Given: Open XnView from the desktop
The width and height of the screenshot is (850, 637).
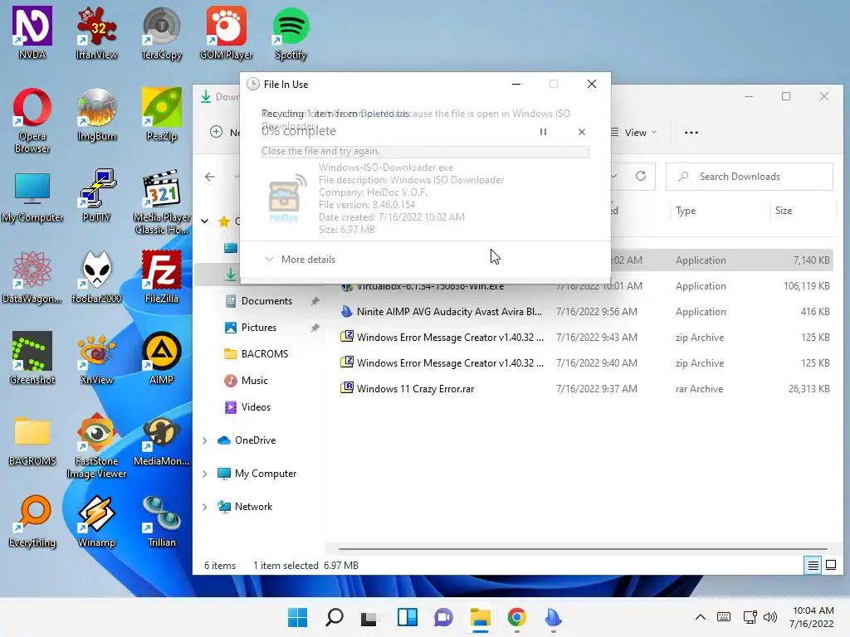Looking at the screenshot, I should 96,358.
